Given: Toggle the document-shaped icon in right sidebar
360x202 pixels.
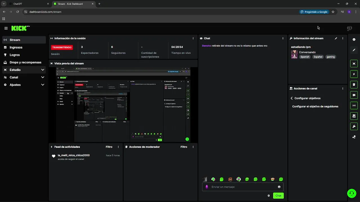Looking at the screenshot, I should (354, 84).
